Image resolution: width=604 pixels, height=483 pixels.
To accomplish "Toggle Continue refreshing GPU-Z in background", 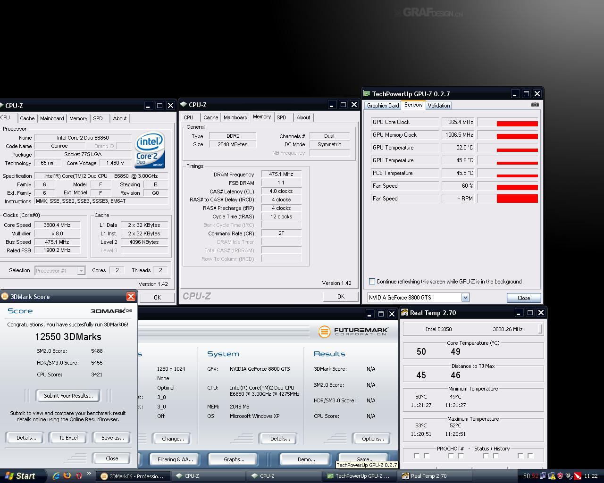I will coord(372,281).
